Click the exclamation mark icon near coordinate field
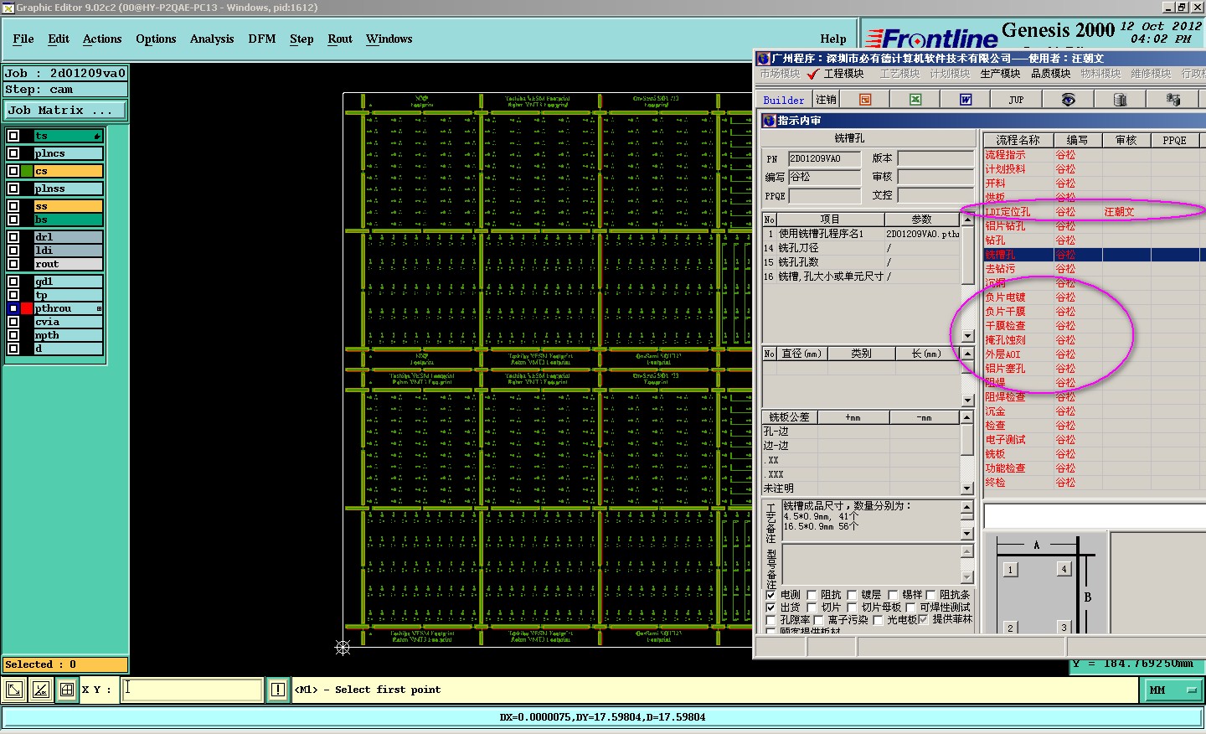 click(278, 690)
